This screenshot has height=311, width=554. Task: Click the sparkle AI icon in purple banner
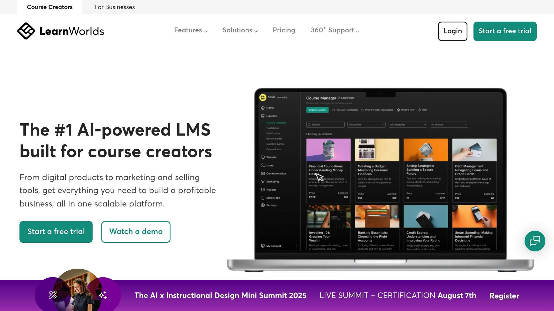pyautogui.click(x=103, y=295)
